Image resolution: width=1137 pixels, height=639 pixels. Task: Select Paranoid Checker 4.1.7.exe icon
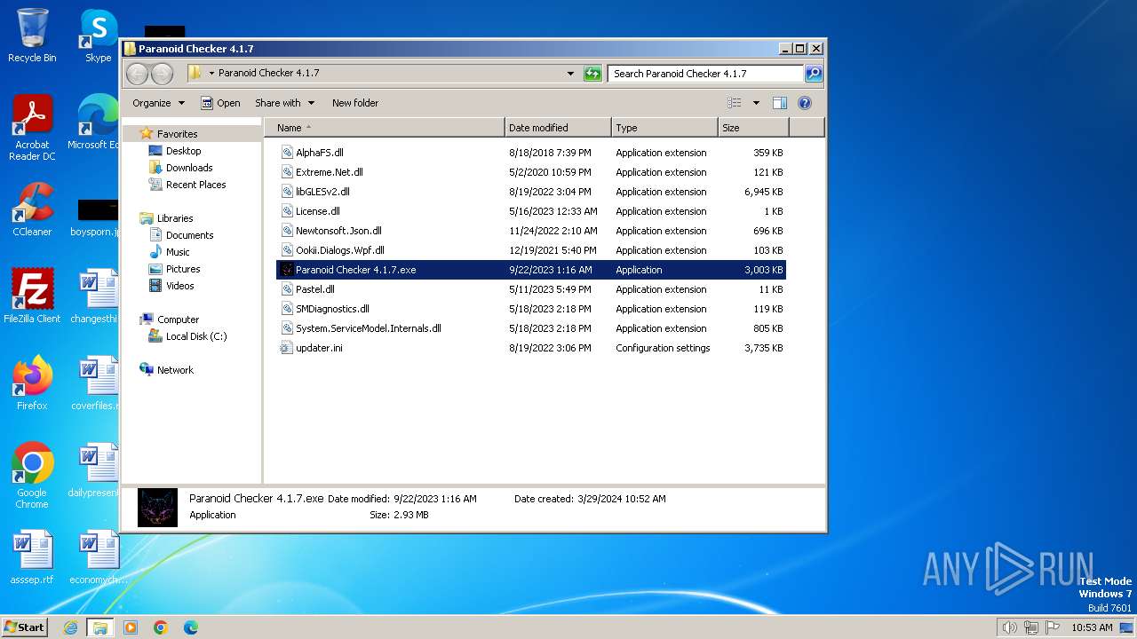[287, 270]
